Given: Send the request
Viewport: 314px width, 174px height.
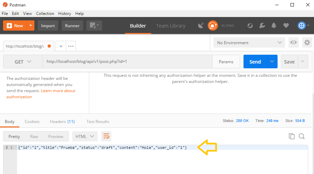Looking at the screenshot, I should pyautogui.click(x=255, y=62).
